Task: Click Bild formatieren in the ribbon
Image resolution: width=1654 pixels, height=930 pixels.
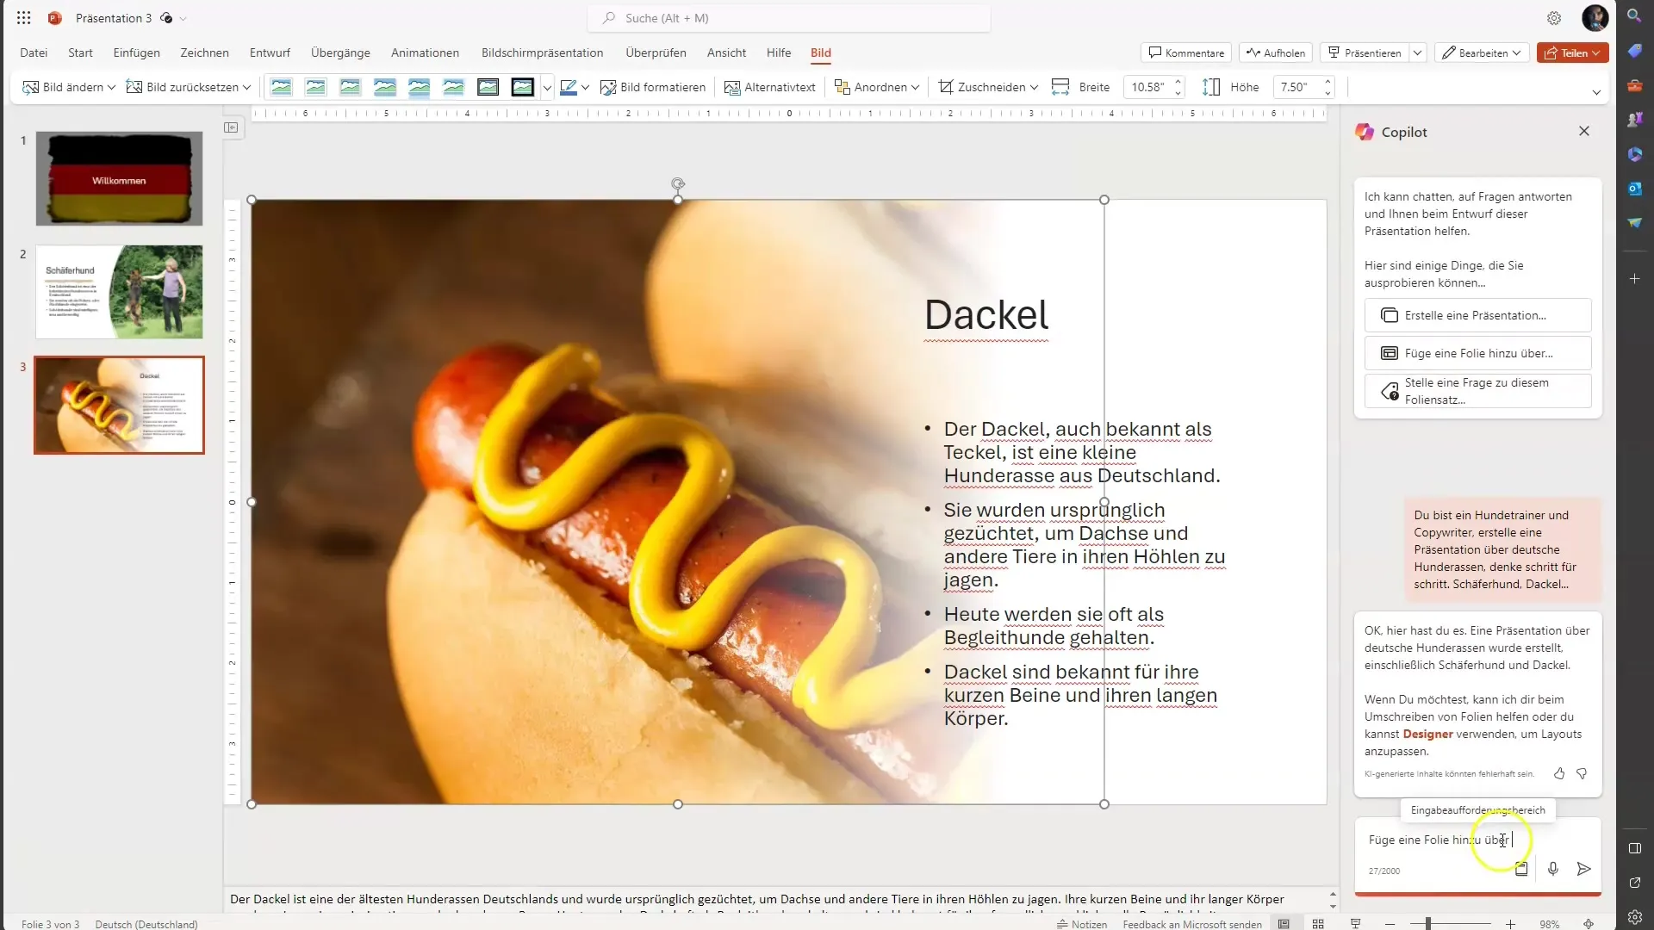Action: pos(652,87)
